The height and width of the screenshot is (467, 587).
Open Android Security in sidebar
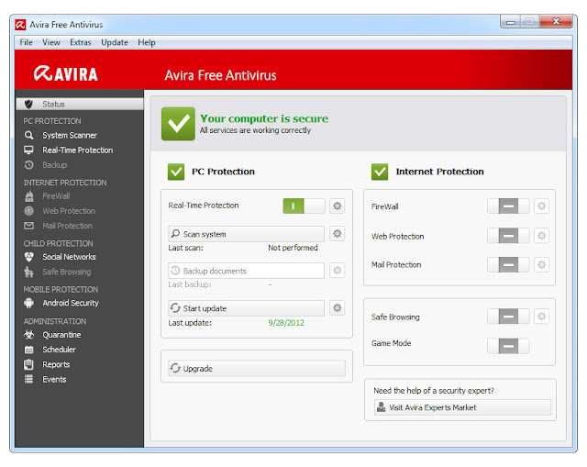click(71, 303)
